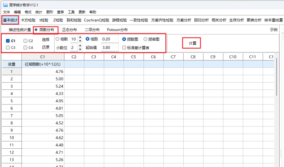Click the variable name cell 红细胞数(×10^12/L)
The width and height of the screenshot is (284, 167).
(43, 64)
